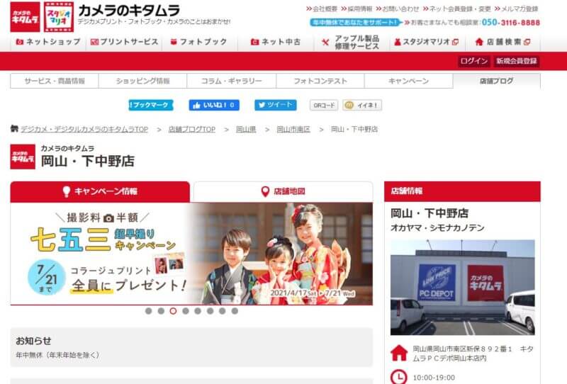Open 岡山県 breadcrumb link
The image size is (567, 384).
pos(246,129)
